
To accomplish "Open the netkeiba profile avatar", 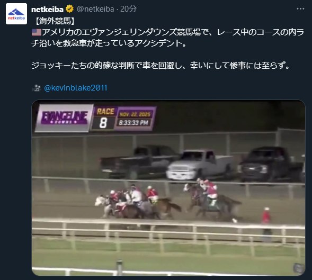I will click(16, 14).
